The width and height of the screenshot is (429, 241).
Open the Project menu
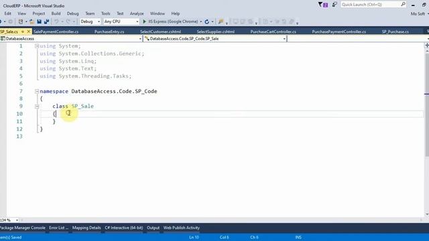[39, 13]
